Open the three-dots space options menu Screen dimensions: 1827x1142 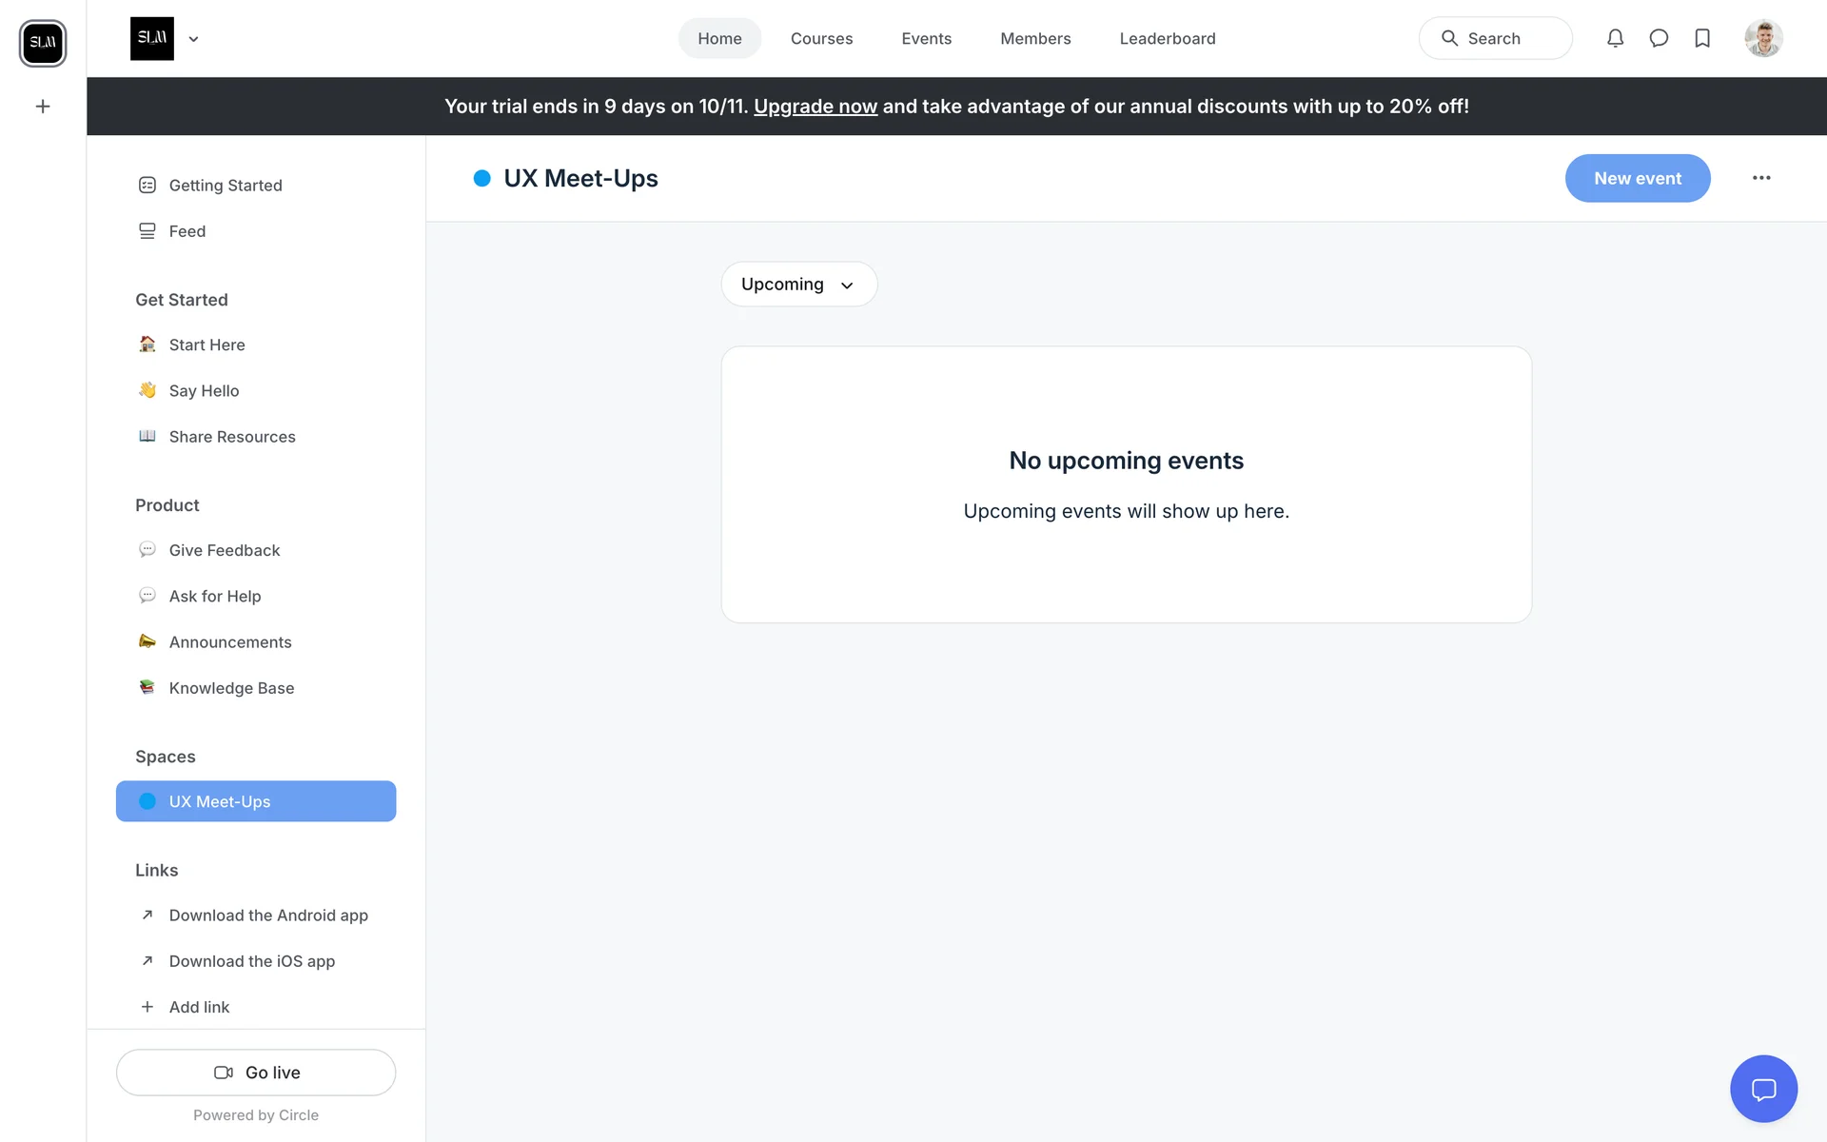tap(1761, 178)
